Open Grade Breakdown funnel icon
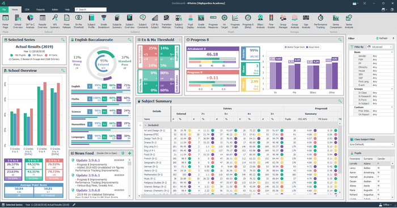Viewport: 397px width, 208px height. 104,21
